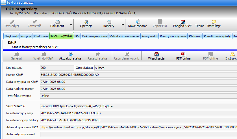The image size is (237, 139).
Task: Switch to the Płatności tab
Action: 195,36
